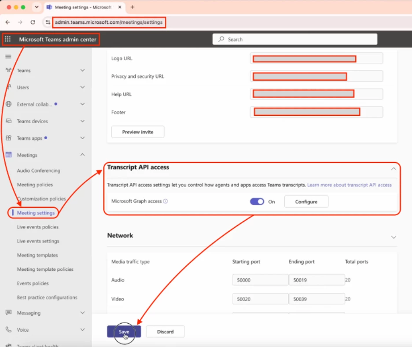Image resolution: width=412 pixels, height=347 pixels.
Task: Click the Audio starting port field 50000
Action: point(261,280)
